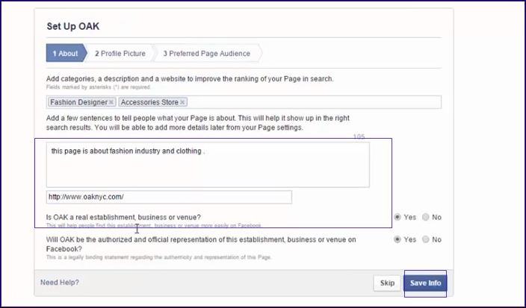Viewport: 526px width, 308px height.
Task: Remove the Fashion Designer category tag
Action: pos(111,102)
